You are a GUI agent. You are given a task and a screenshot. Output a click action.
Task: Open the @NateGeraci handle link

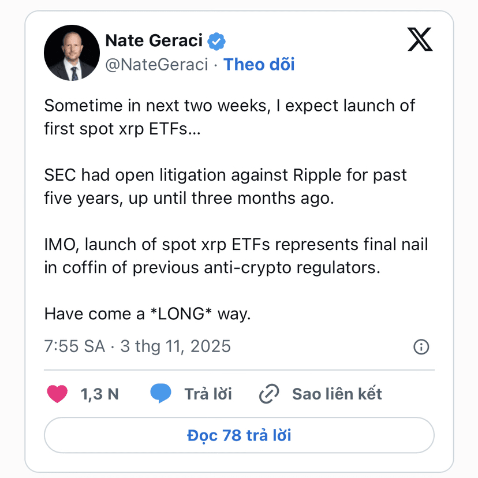tap(156, 65)
